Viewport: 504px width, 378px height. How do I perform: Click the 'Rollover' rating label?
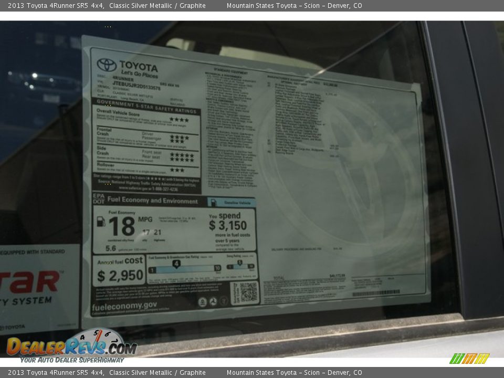tap(106, 165)
